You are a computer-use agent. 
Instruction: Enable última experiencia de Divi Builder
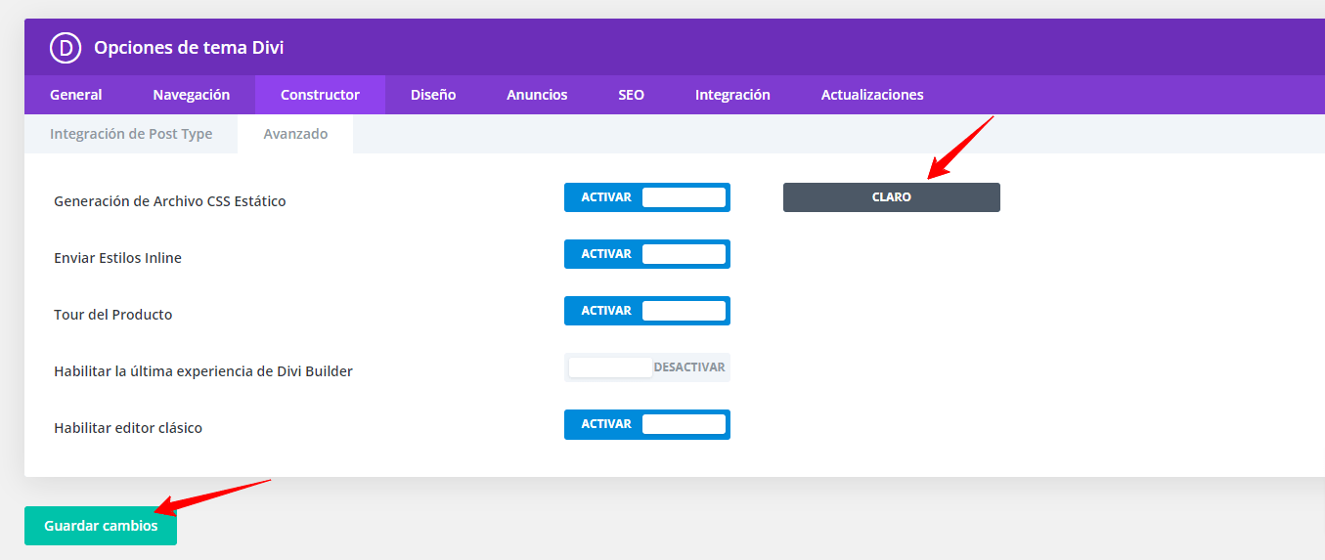(647, 367)
